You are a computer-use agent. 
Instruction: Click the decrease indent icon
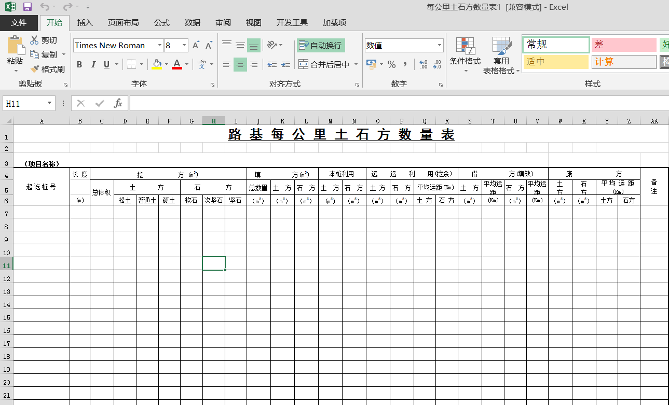(272, 64)
